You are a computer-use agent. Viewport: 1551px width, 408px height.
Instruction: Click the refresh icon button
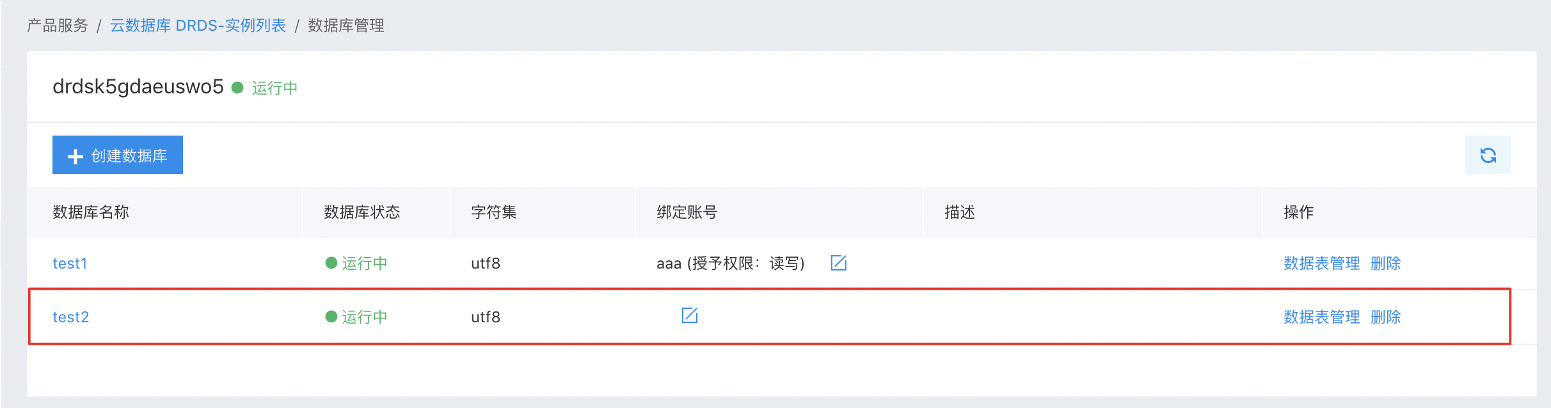coord(1488,155)
